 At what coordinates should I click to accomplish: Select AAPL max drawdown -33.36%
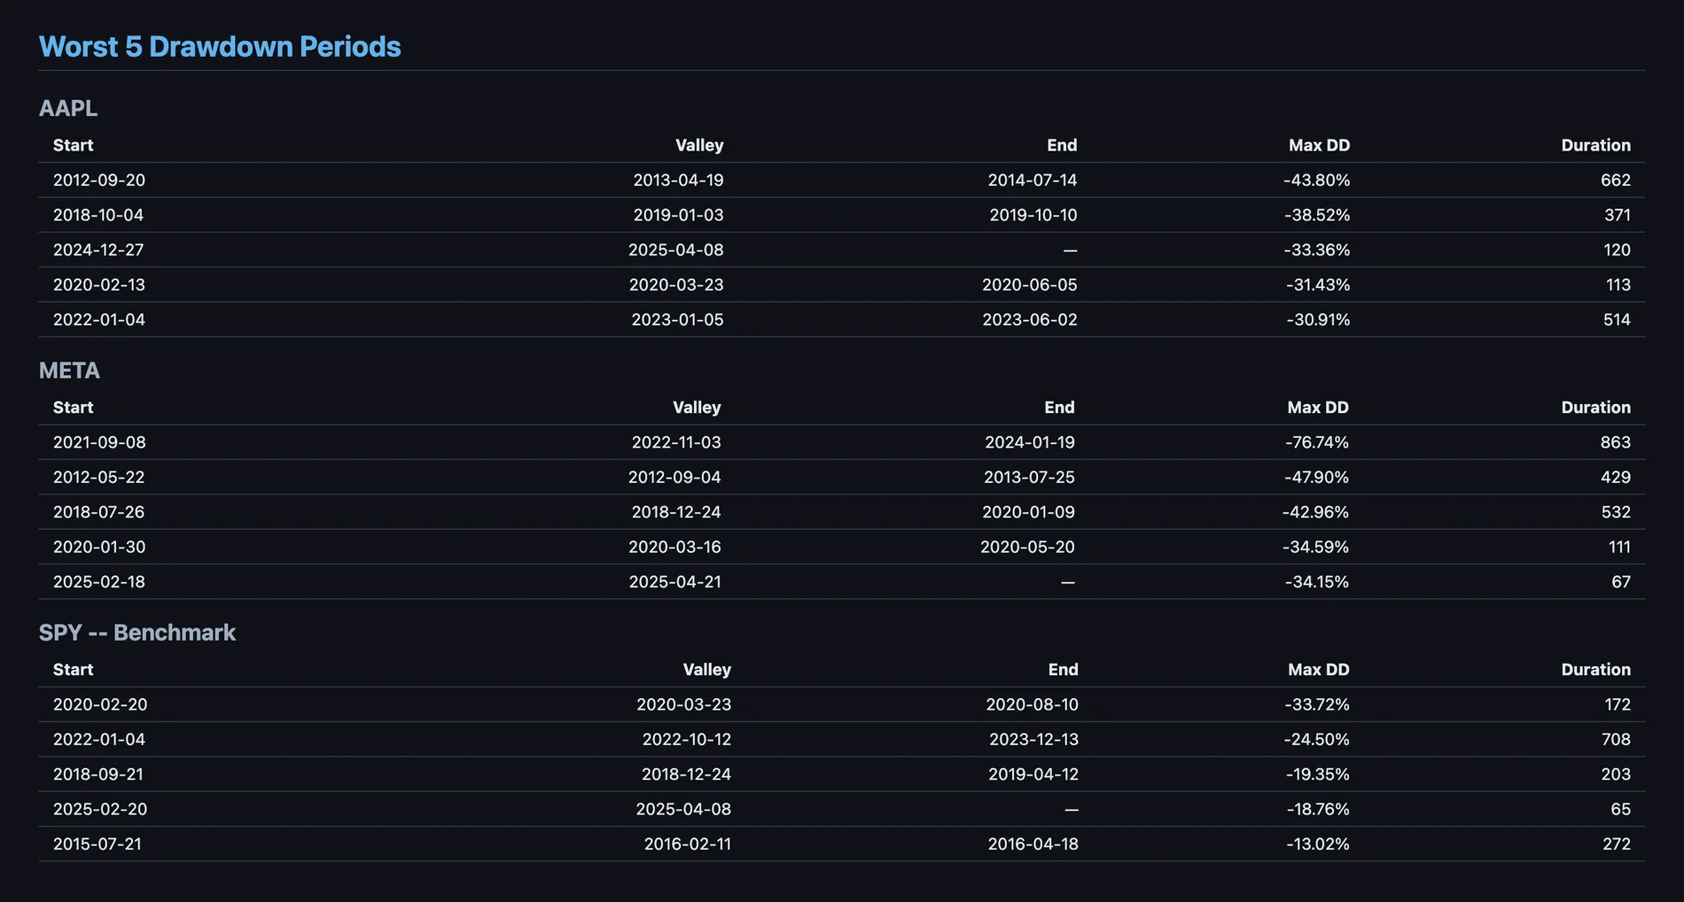(x=1317, y=250)
